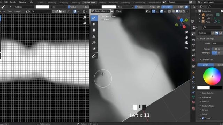Image resolution: width=223 pixels, height=125 pixels.
Task: Open the Texture checker properties tab
Action: 193,109
